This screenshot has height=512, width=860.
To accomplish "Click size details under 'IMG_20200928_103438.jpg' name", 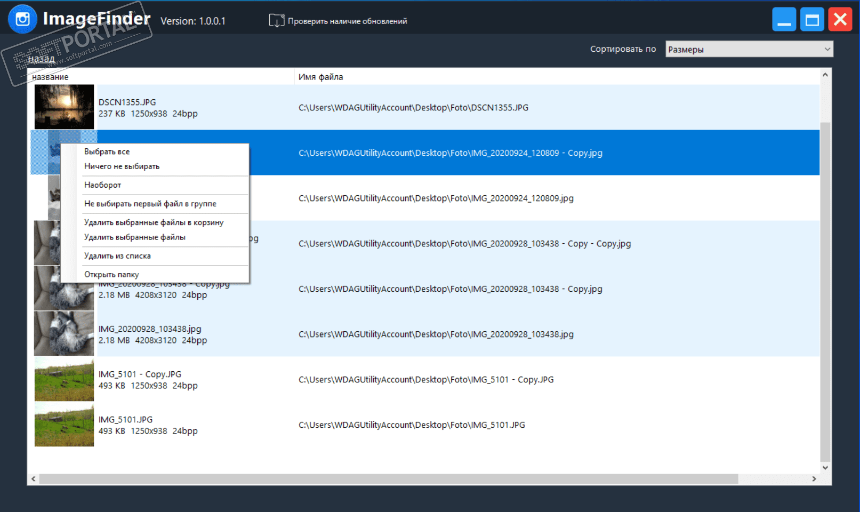I will (153, 340).
